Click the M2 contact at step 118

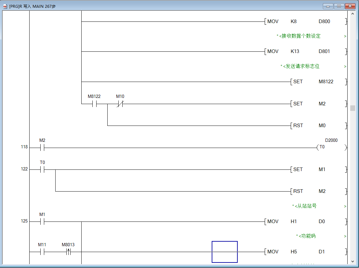click(42, 148)
